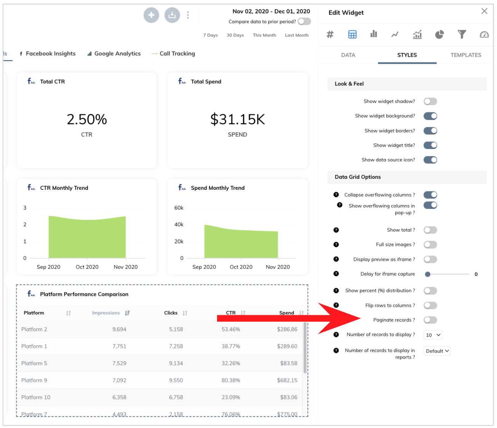497x428 pixels.
Task: Sort table by Impressions sort icon
Action: (x=127, y=313)
